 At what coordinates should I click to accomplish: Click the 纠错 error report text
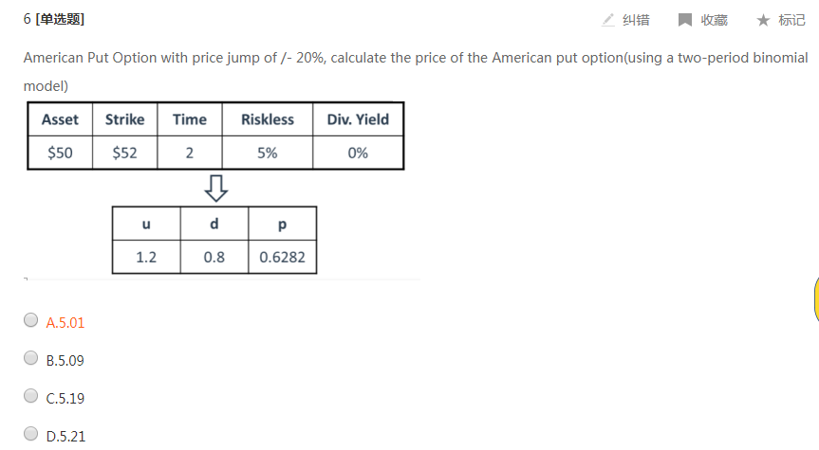pos(636,20)
